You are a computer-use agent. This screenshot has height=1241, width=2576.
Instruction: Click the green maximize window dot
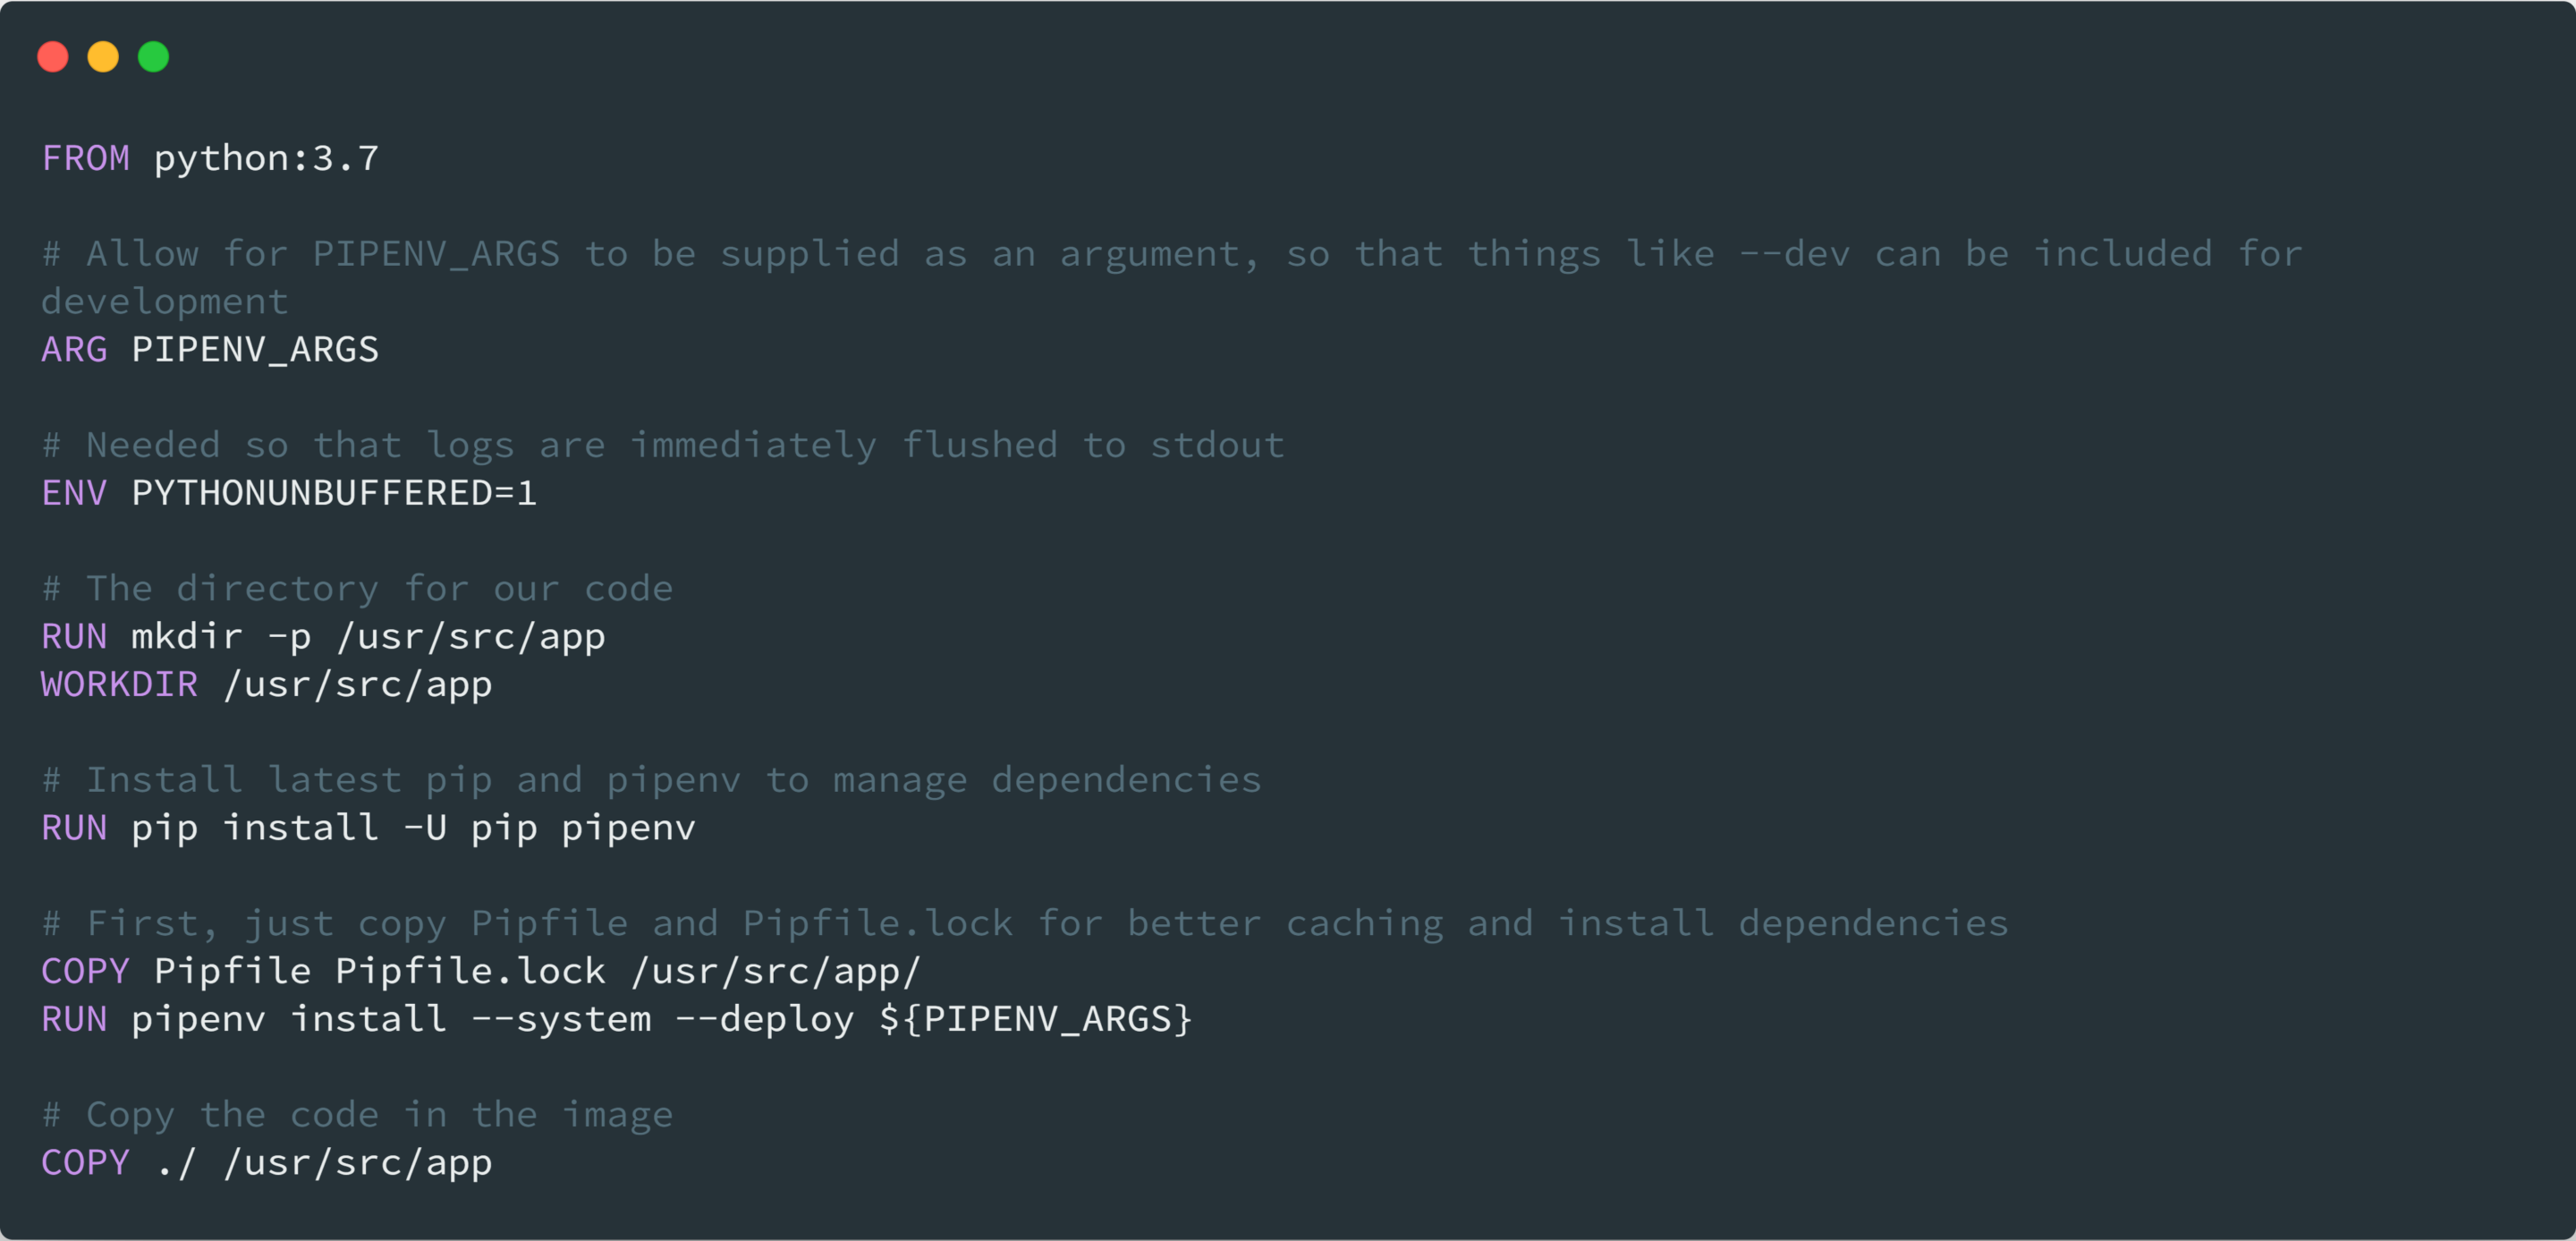tap(153, 57)
